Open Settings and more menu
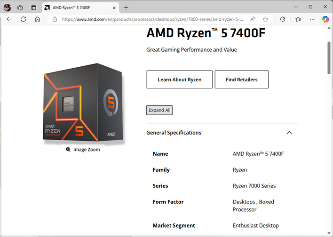 tap(312, 19)
